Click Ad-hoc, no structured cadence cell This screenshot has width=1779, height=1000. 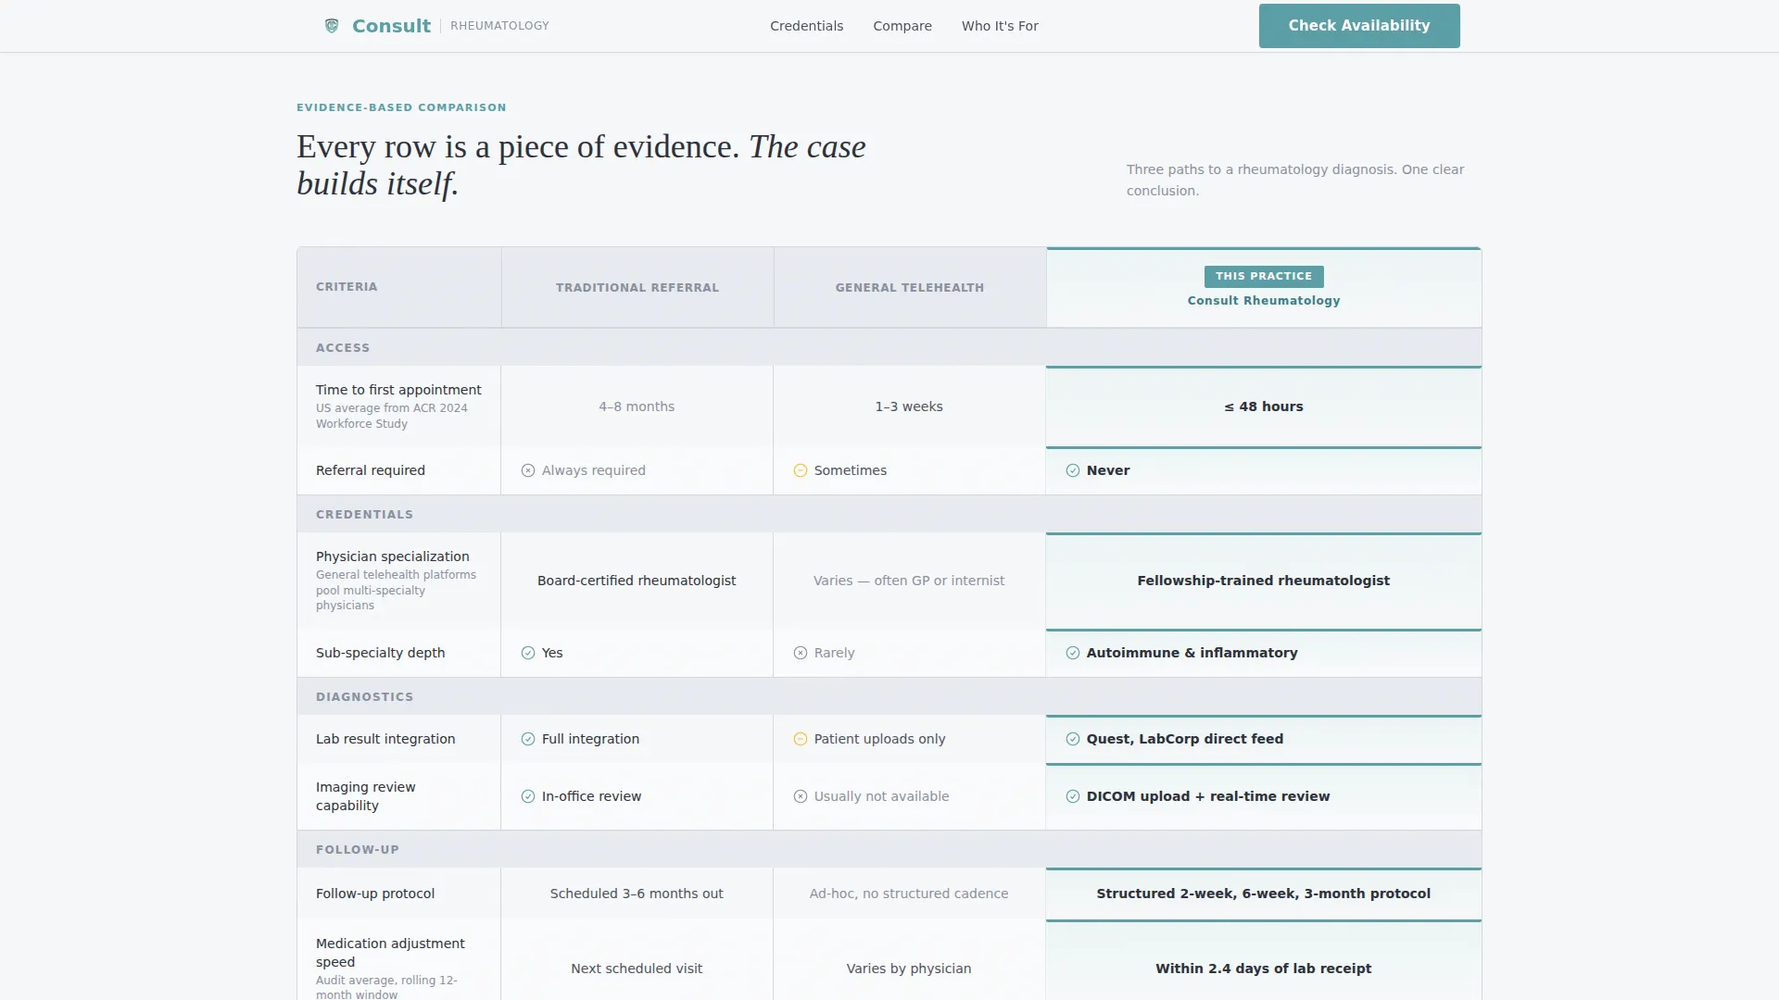pyautogui.click(x=909, y=894)
